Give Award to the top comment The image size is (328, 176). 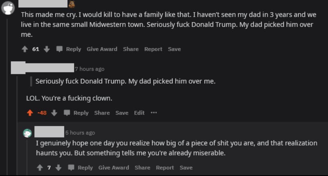click(102, 49)
